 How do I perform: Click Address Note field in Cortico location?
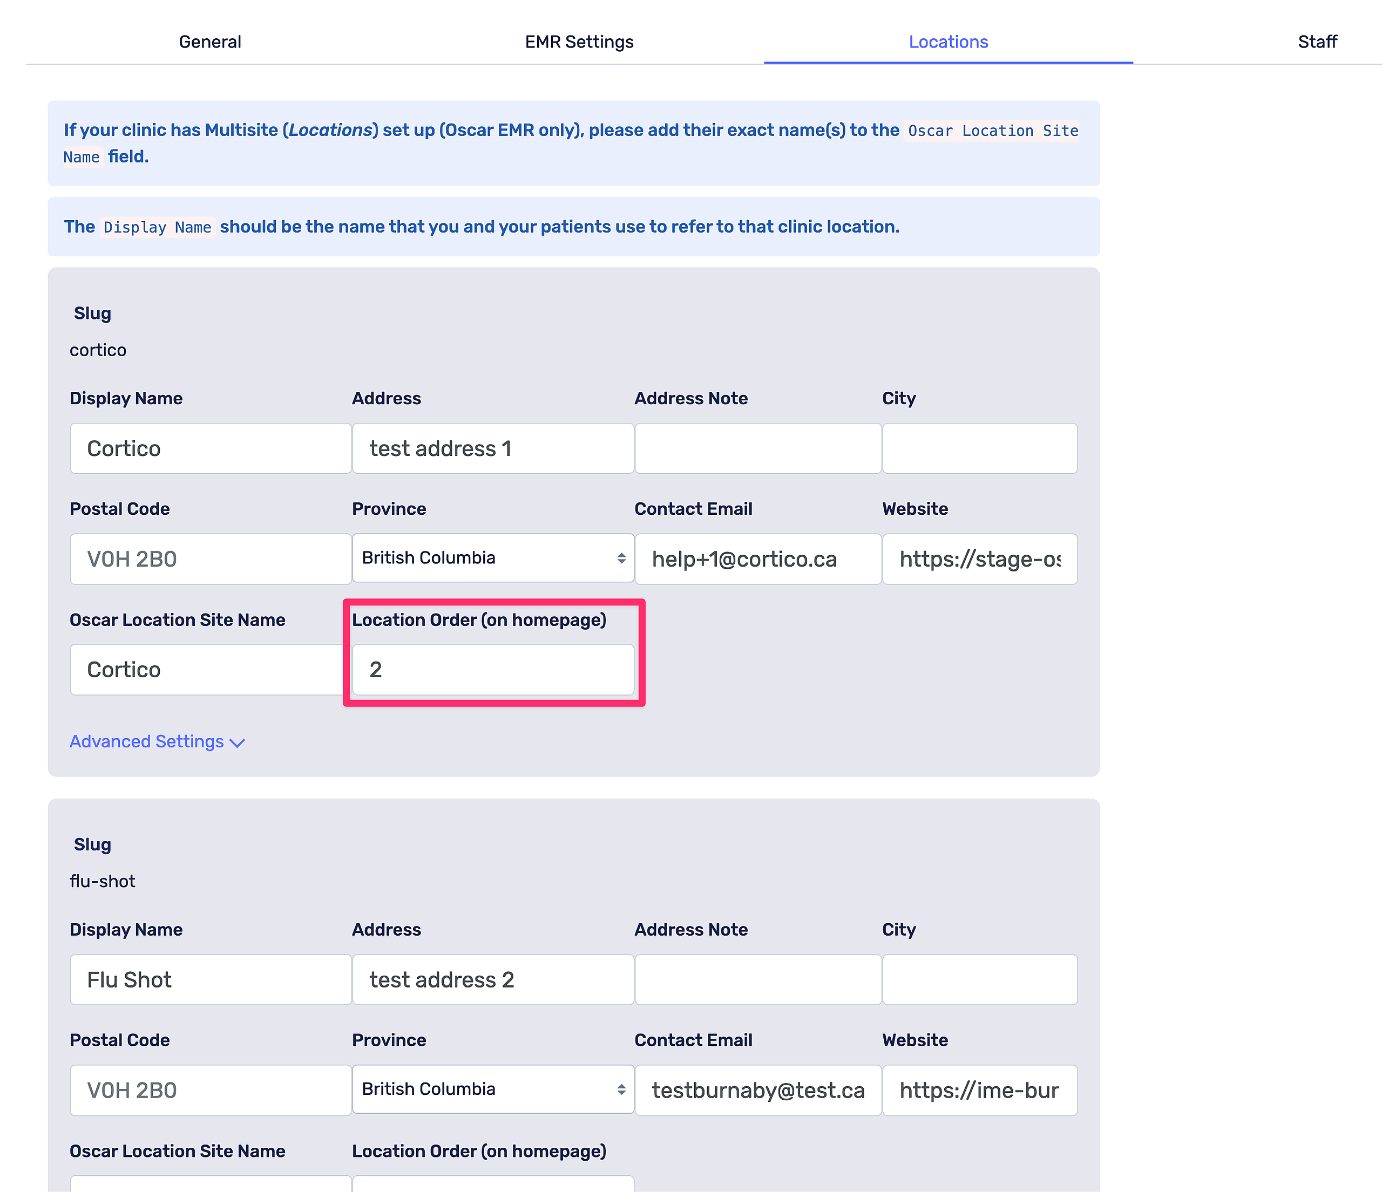pyautogui.click(x=758, y=448)
